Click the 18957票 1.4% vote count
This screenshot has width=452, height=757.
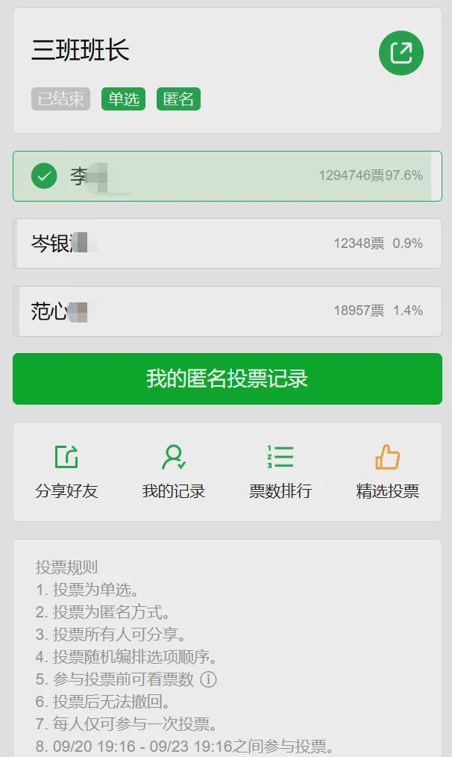click(x=378, y=311)
